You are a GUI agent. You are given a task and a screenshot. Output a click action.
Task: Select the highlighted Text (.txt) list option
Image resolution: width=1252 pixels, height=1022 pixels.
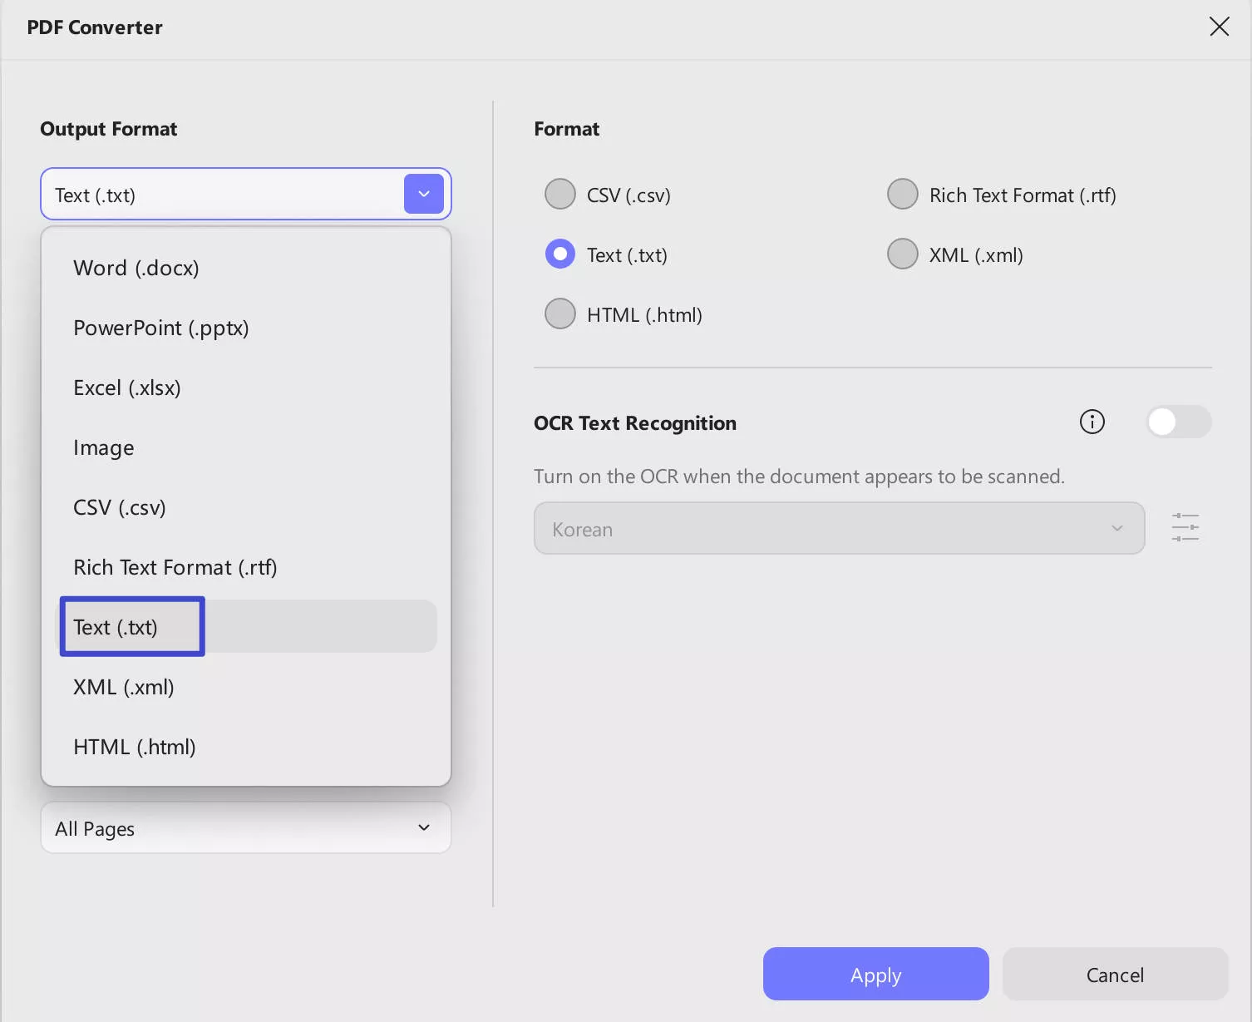(131, 626)
